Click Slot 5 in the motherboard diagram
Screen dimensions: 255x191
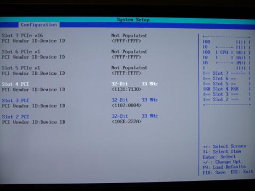(220, 84)
